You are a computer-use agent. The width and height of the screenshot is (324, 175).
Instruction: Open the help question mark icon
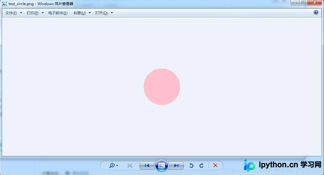316,12
